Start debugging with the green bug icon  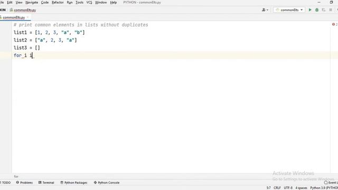(x=317, y=10)
